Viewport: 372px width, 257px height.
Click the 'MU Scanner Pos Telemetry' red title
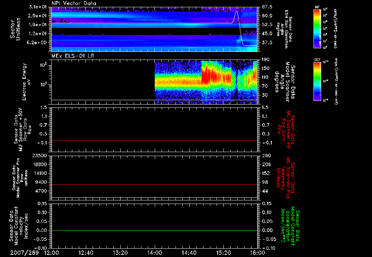pos(286,178)
